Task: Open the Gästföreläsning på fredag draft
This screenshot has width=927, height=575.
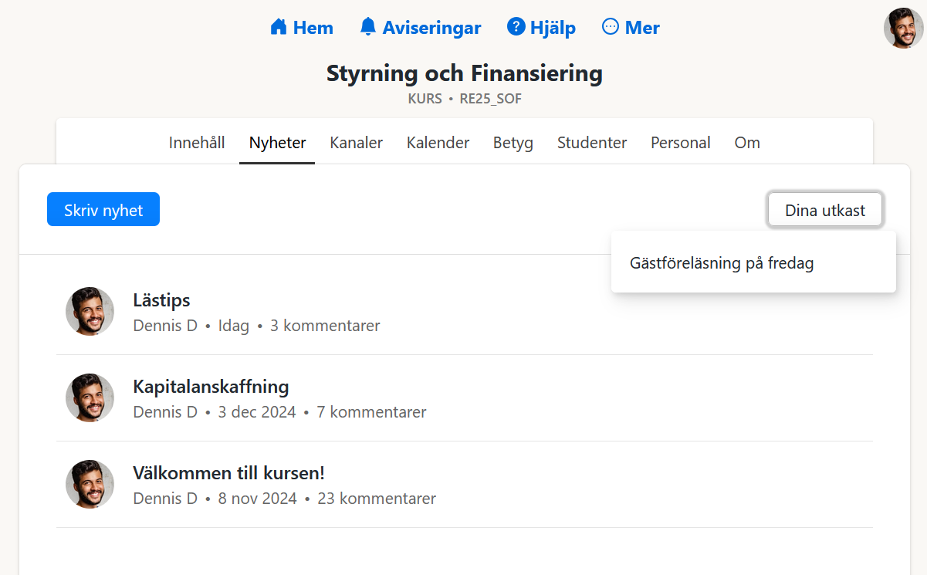Action: pyautogui.click(x=721, y=263)
